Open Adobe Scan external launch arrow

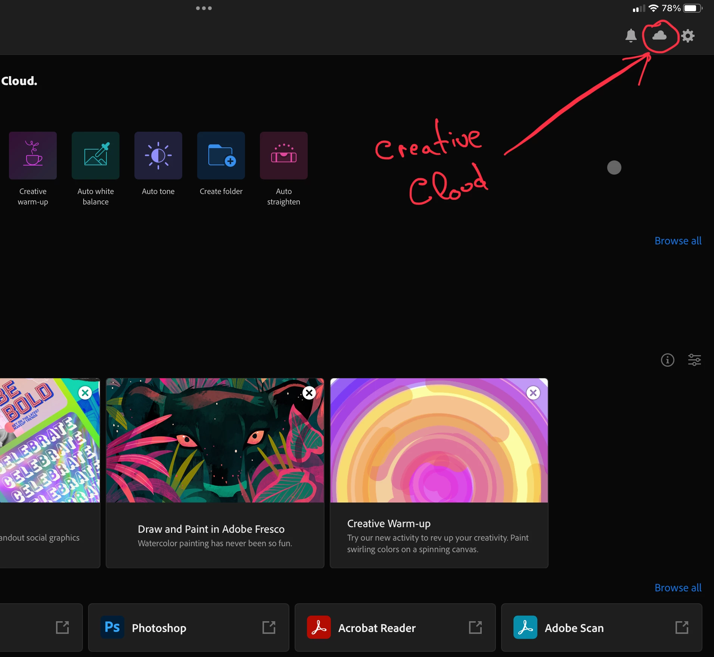pyautogui.click(x=682, y=628)
